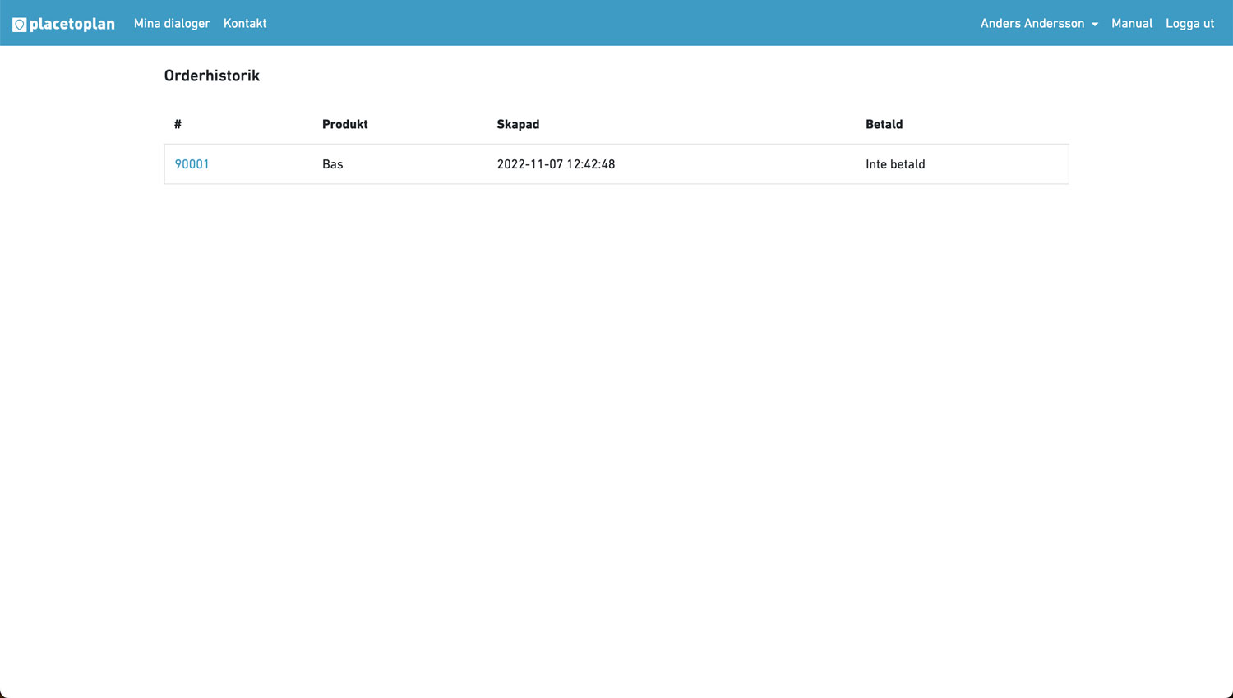The width and height of the screenshot is (1233, 698).
Task: Click the Bas product cell
Action: 332,164
